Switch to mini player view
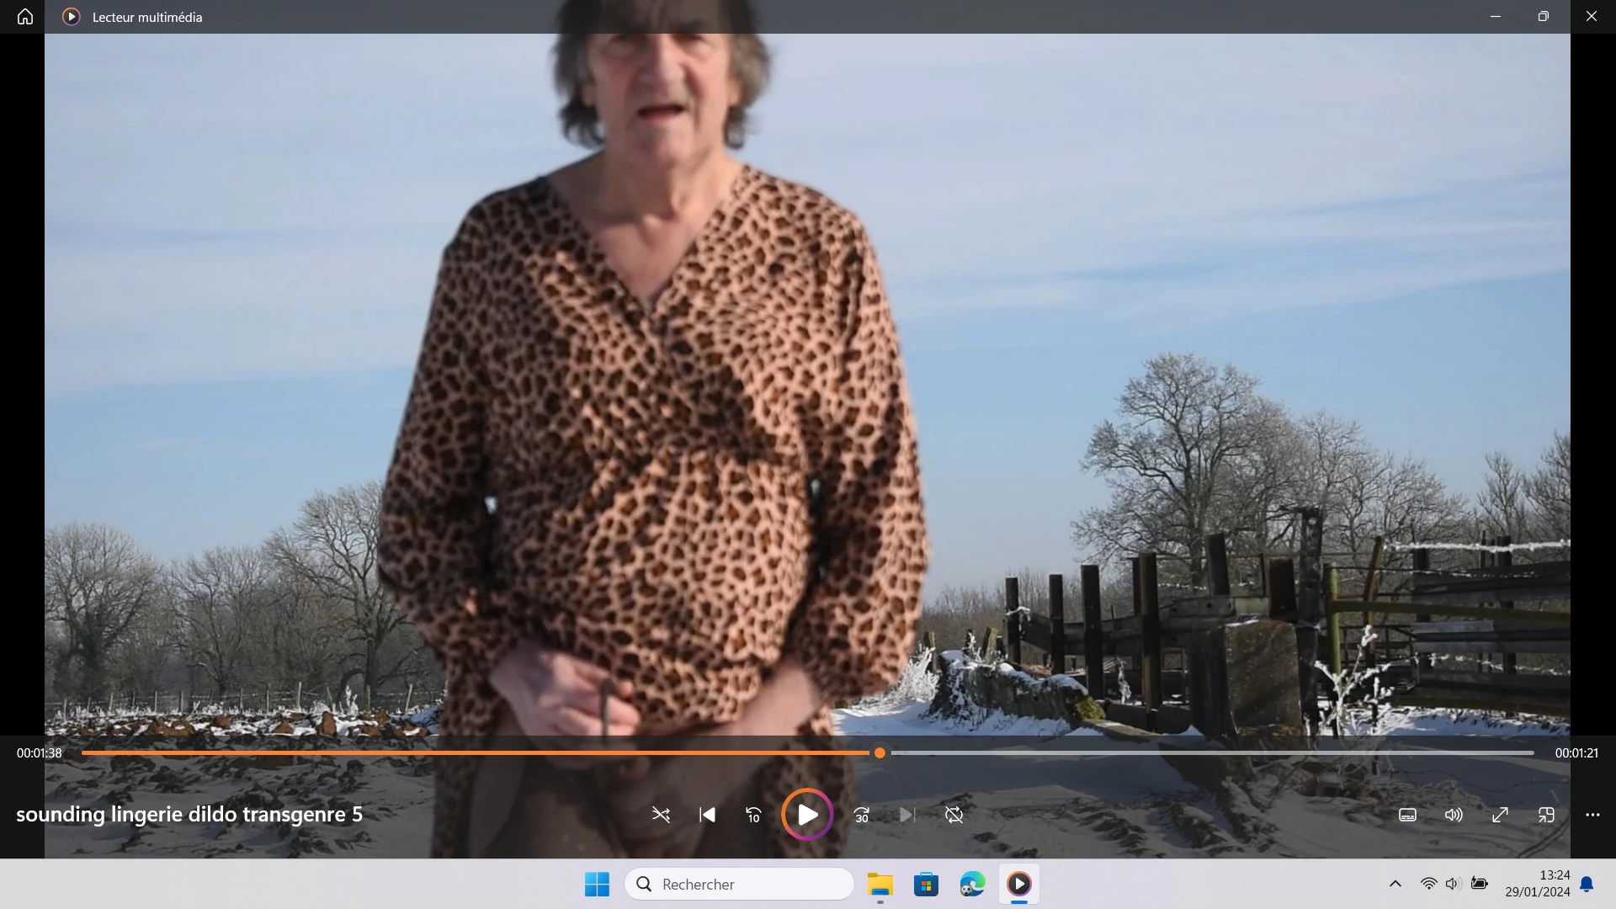The width and height of the screenshot is (1616, 909). click(1546, 815)
